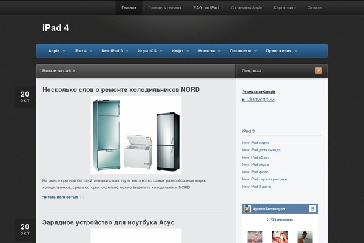Image resolution: width=364 pixels, height=243 pixels.
Task: Click the Подписка header text
Action: pos(252,70)
